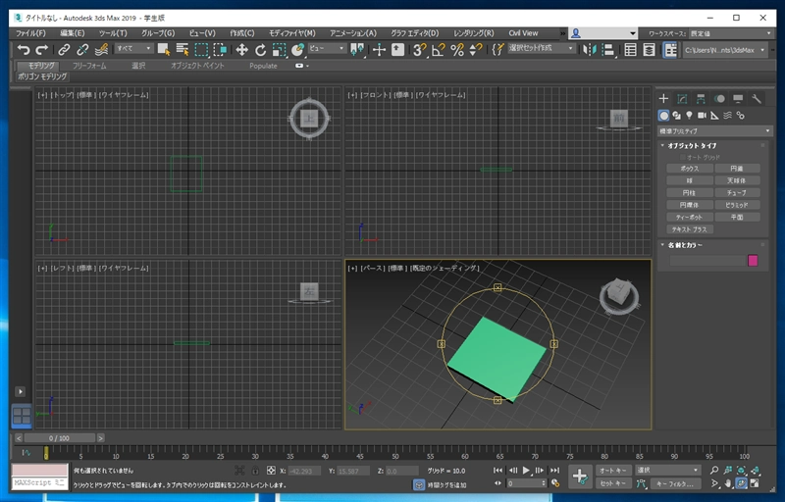Toggle Keyboard Shortcut Override icon
The width and height of the screenshot is (785, 502).
[398, 49]
